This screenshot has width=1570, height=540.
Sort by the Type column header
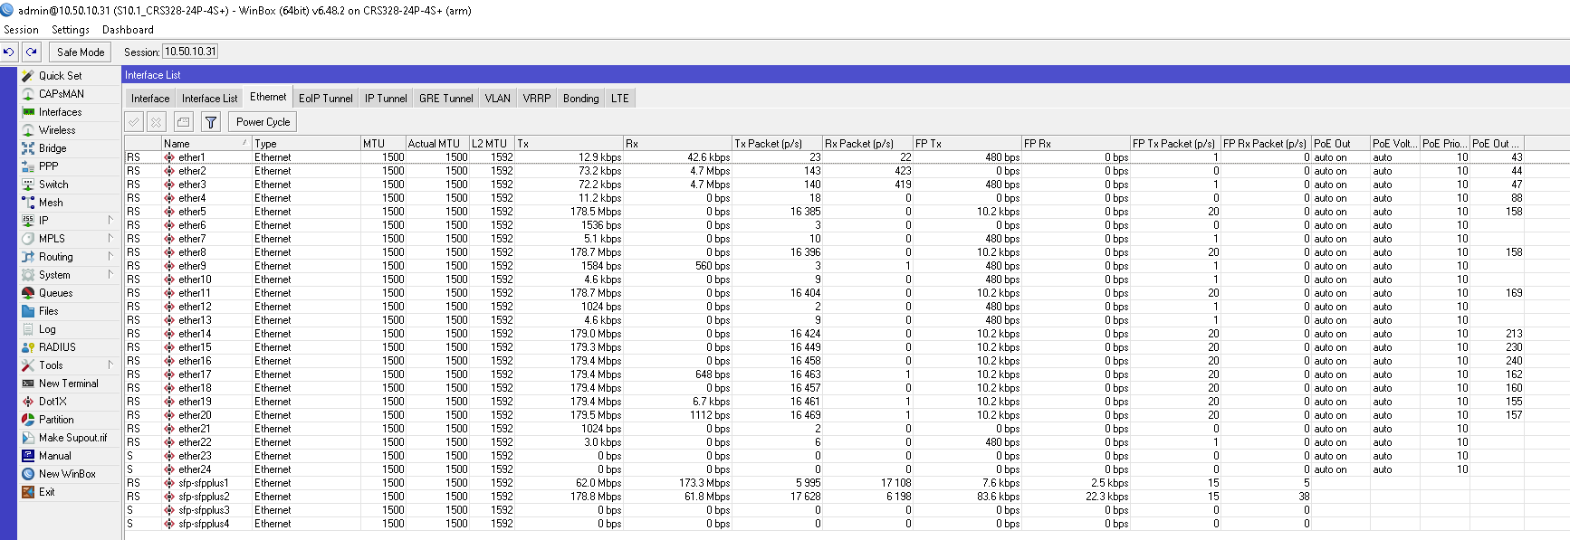306,144
